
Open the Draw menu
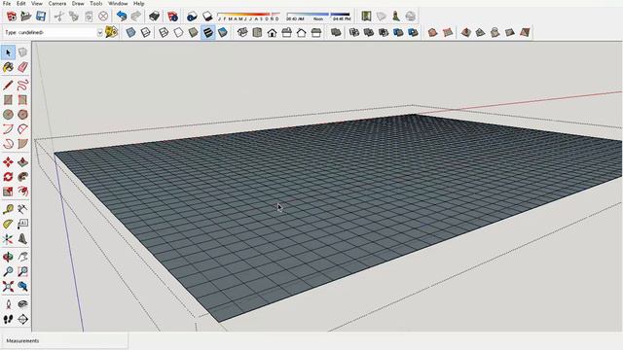pos(78,3)
